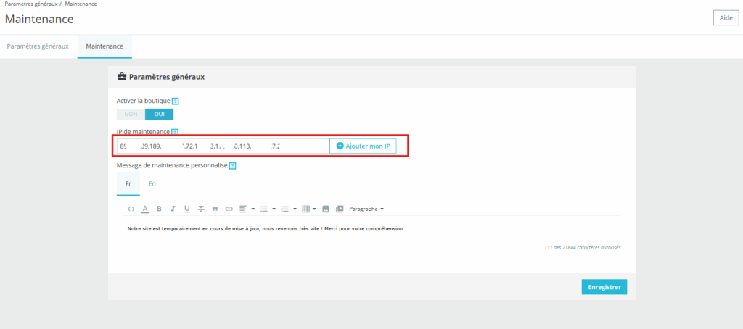Open the Paragraphe format dropdown

point(366,209)
